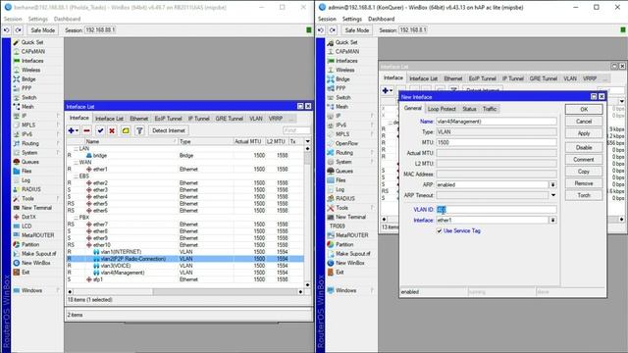Click the filter funnel icon in left Interface List
628x353 pixels.
pyautogui.click(x=139, y=130)
